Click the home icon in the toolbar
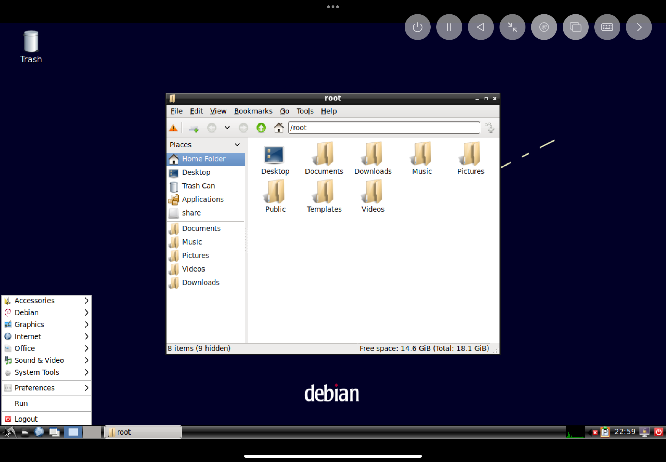 coord(279,128)
